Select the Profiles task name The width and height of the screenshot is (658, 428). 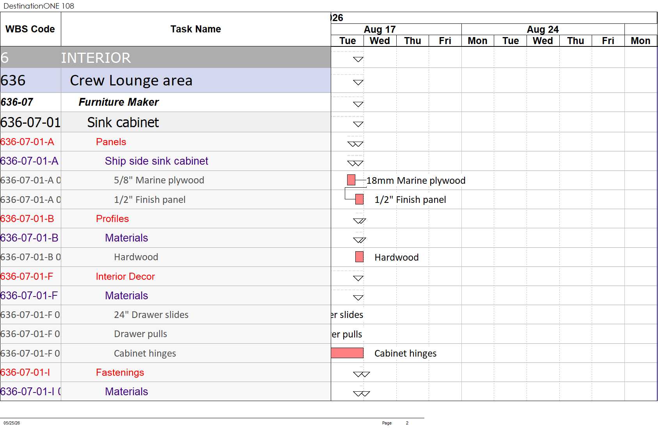click(x=112, y=218)
